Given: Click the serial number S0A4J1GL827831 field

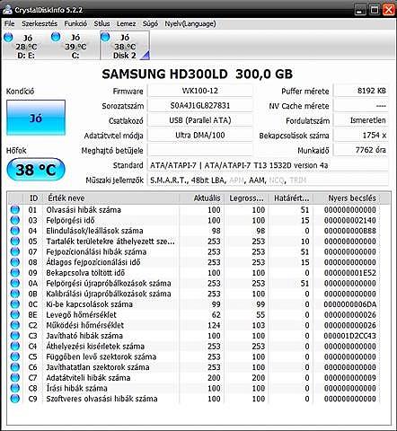Looking at the screenshot, I should [200, 105].
